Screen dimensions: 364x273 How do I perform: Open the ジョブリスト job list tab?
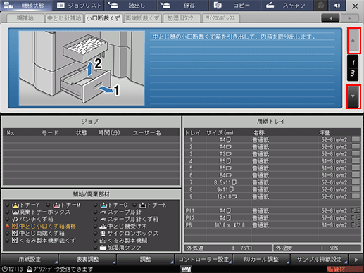pyautogui.click(x=79, y=6)
